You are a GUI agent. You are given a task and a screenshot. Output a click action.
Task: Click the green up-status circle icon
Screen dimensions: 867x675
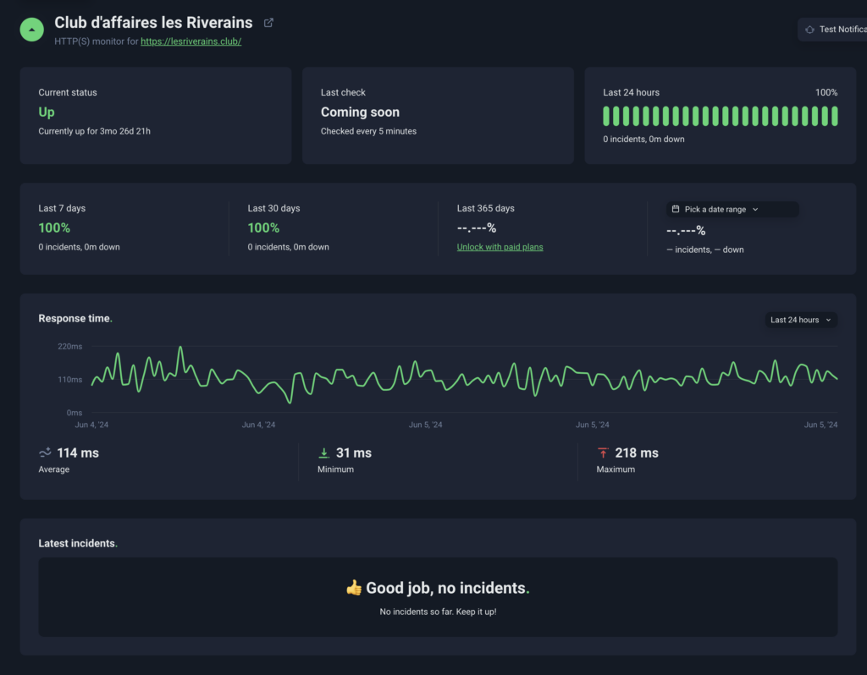pyautogui.click(x=31, y=30)
